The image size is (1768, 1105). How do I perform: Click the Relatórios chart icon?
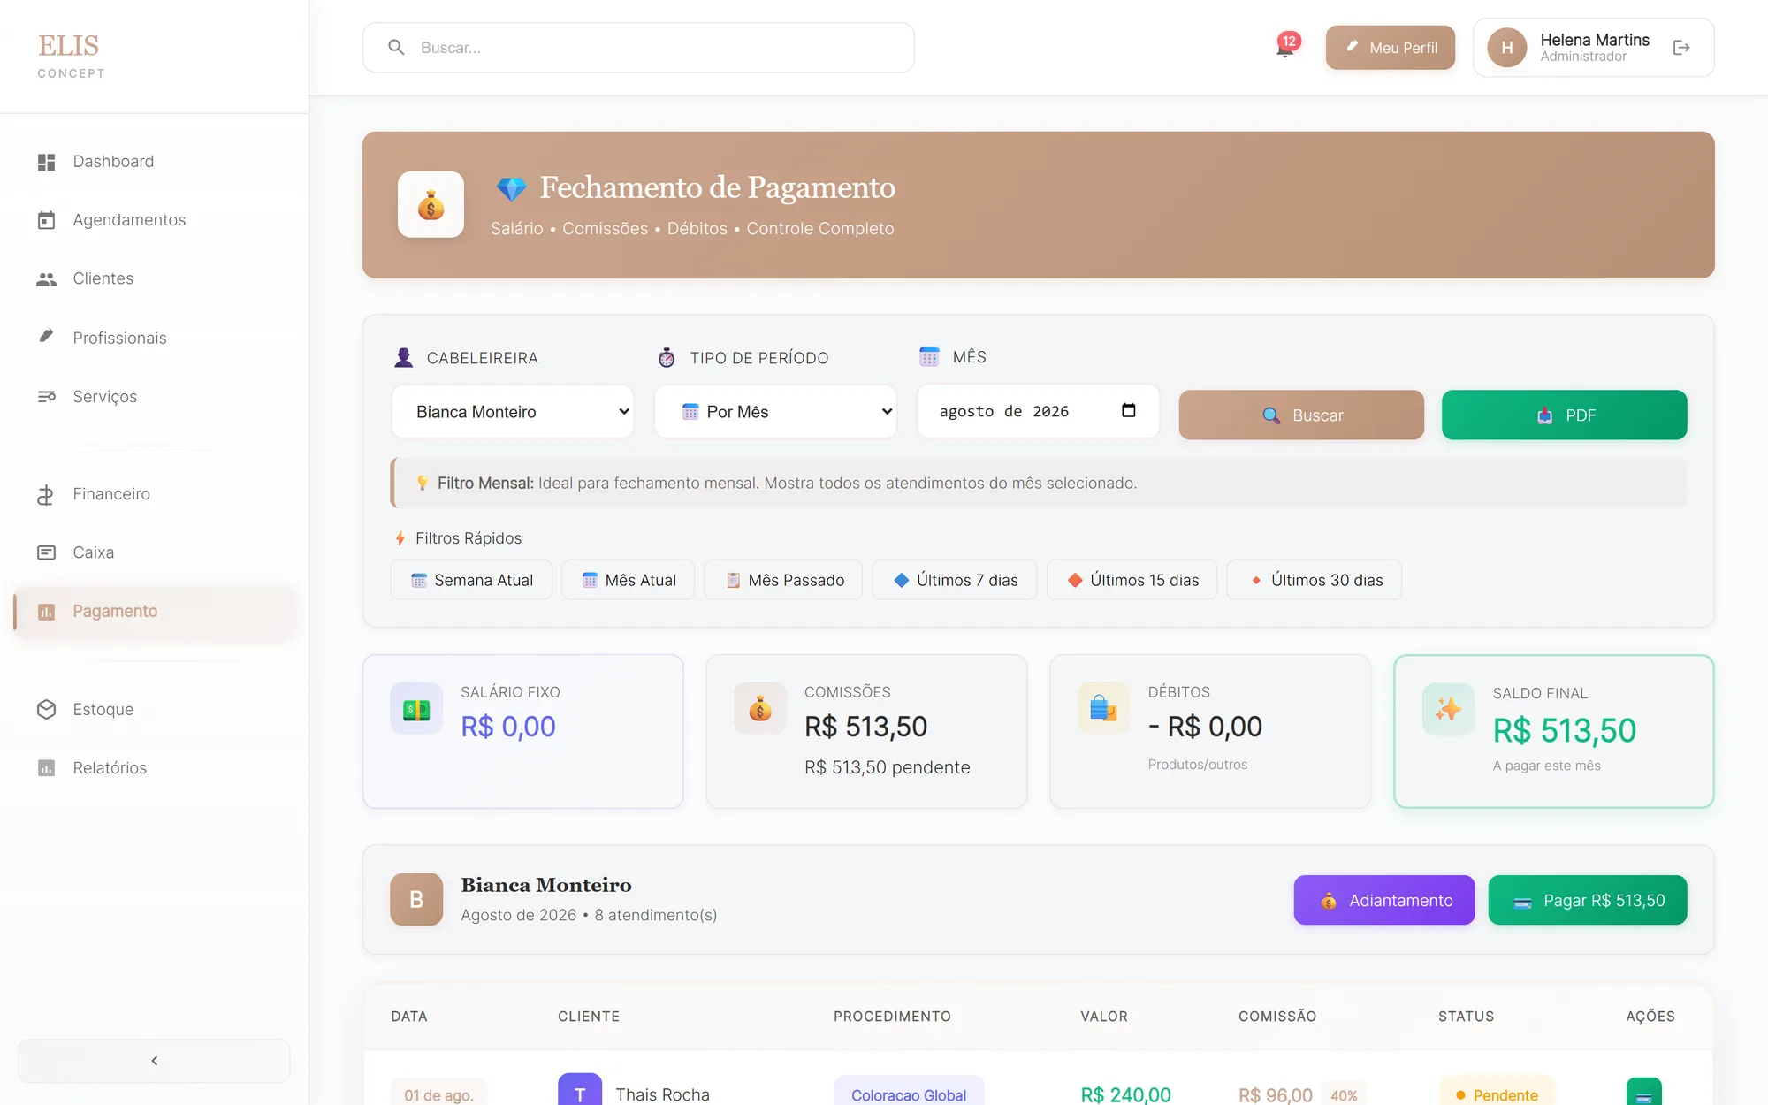pyautogui.click(x=46, y=768)
